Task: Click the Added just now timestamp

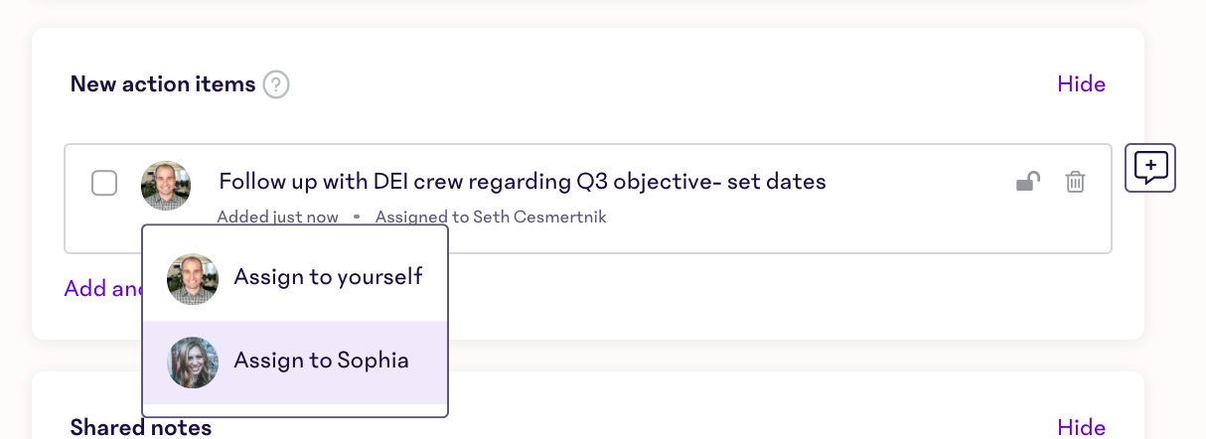Action: click(278, 217)
